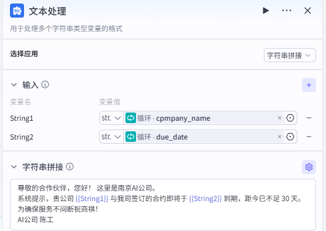The image size is (326, 231).
Task: Click the description 用于处理多个字符串类型变量的格式
Action: (66, 29)
